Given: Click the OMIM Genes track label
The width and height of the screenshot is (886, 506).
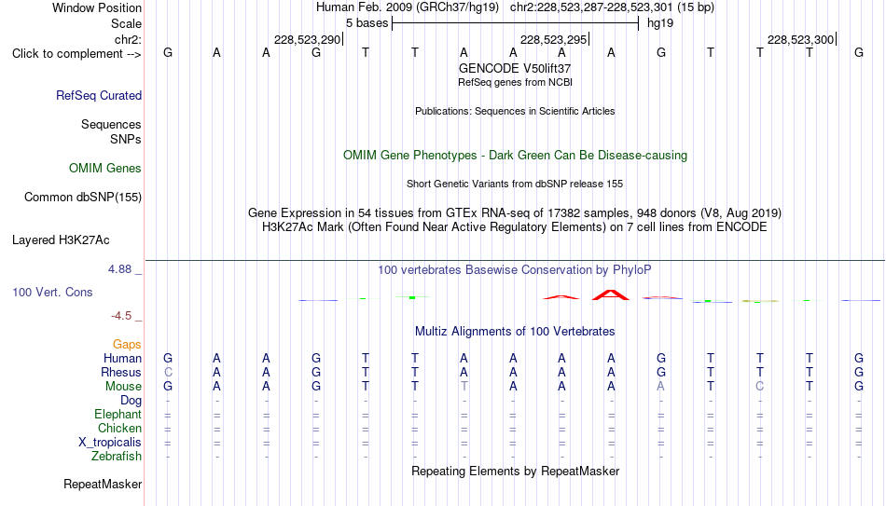Looking at the screenshot, I should (104, 169).
